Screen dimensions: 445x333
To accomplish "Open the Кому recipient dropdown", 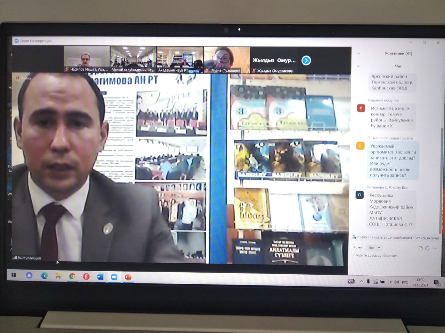I will [x=374, y=248].
